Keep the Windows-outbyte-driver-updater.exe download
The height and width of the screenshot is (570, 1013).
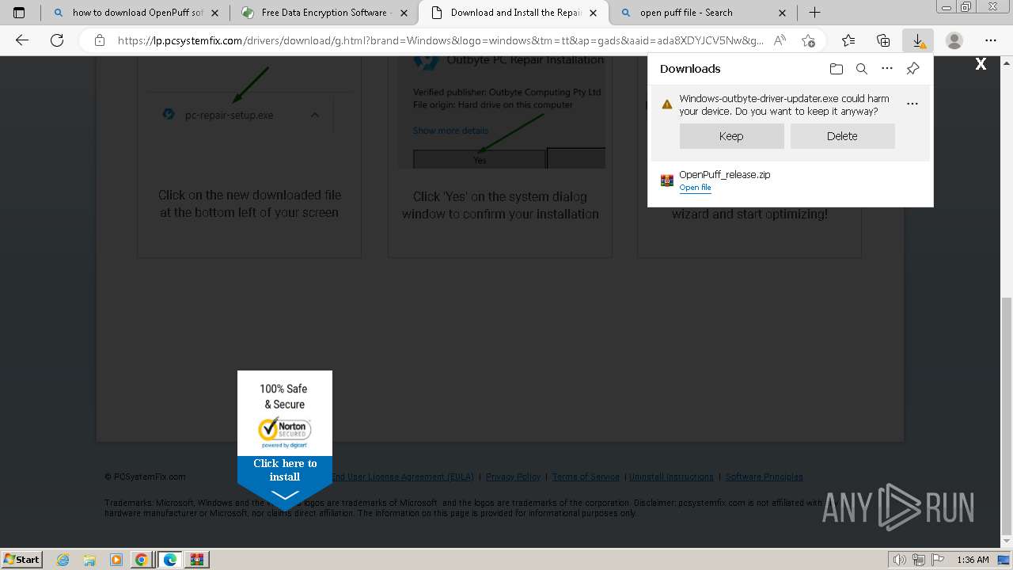pyautogui.click(x=731, y=136)
